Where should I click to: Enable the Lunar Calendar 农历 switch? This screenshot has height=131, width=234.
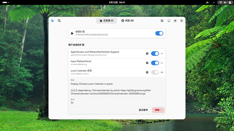point(155,72)
